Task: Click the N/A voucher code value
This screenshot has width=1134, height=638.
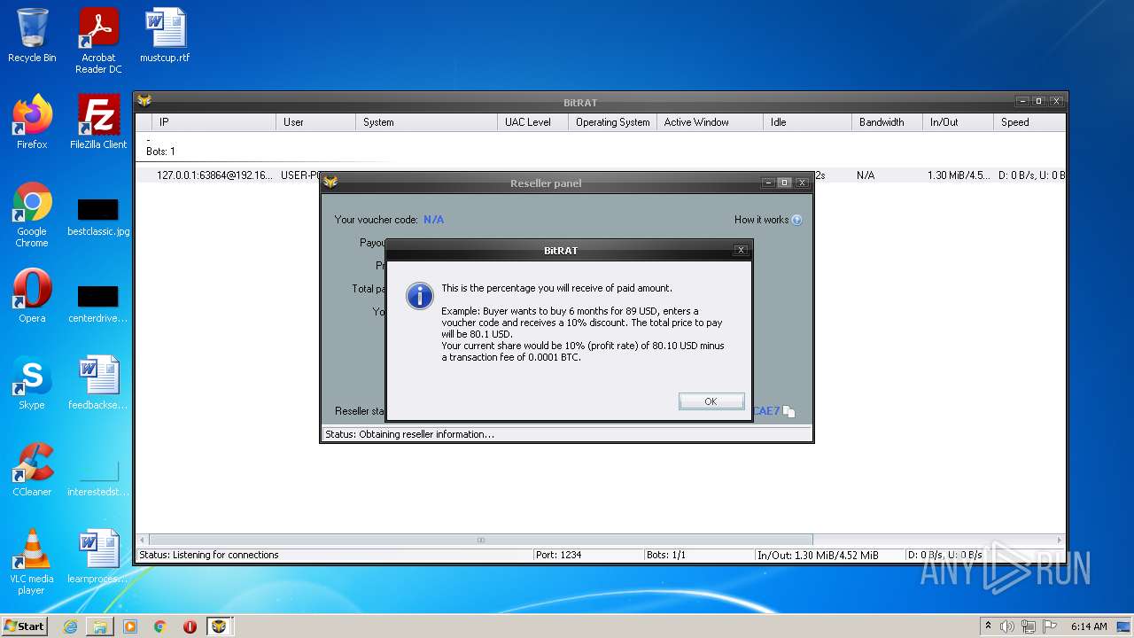Action: pyautogui.click(x=433, y=220)
